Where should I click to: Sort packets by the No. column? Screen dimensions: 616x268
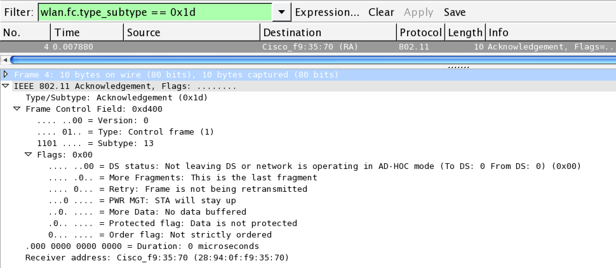25,32
